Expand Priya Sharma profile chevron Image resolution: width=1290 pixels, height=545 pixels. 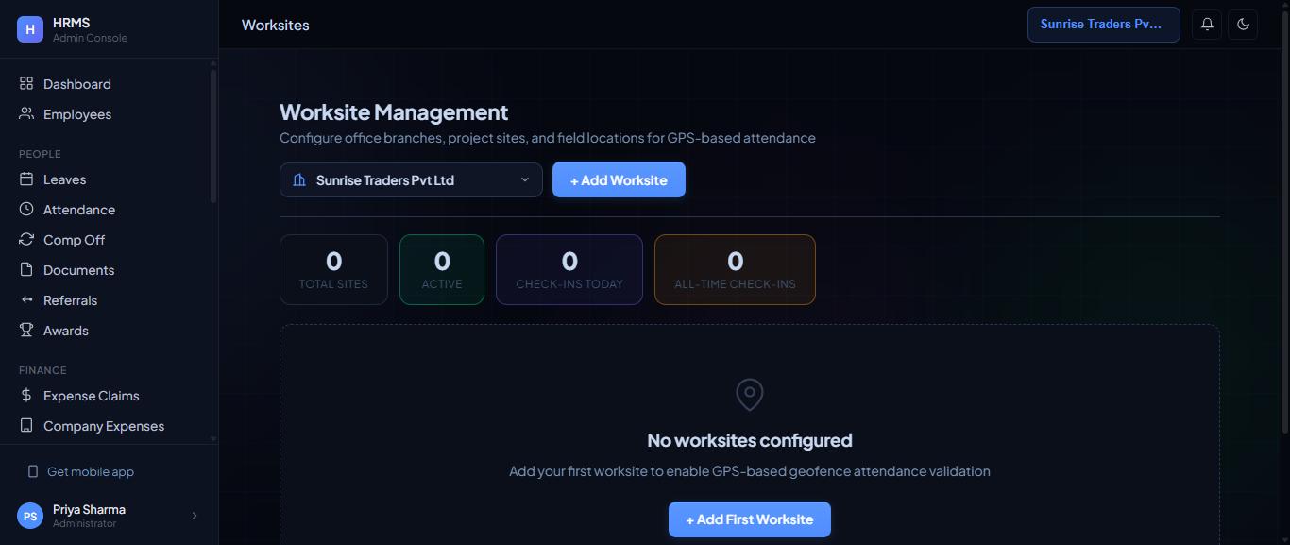(x=195, y=516)
